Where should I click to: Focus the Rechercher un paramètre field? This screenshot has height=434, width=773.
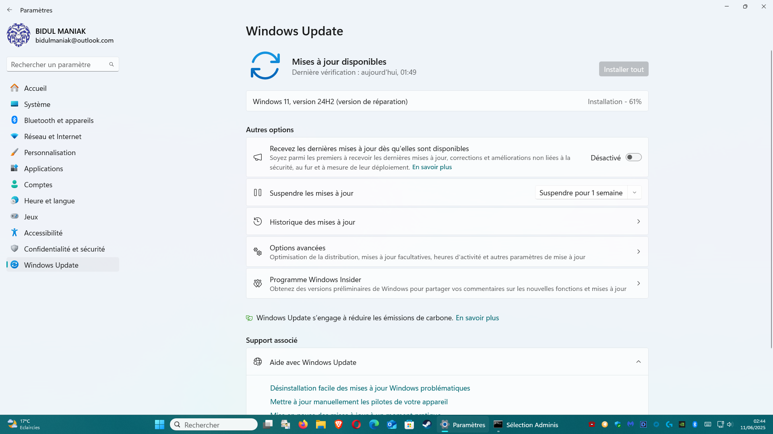click(62, 64)
